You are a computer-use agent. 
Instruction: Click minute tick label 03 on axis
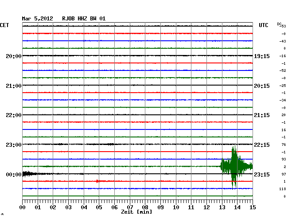coord(68,207)
